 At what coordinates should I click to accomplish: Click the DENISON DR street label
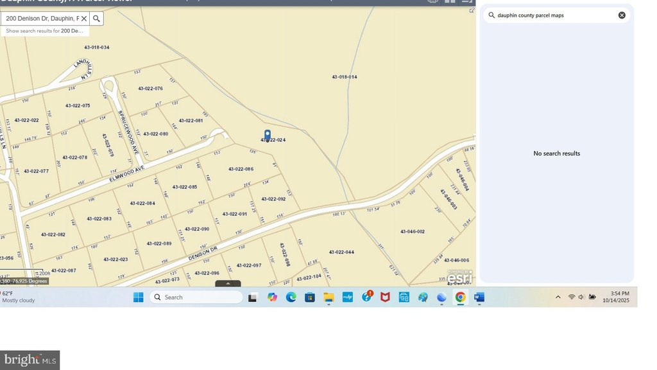pyautogui.click(x=203, y=253)
